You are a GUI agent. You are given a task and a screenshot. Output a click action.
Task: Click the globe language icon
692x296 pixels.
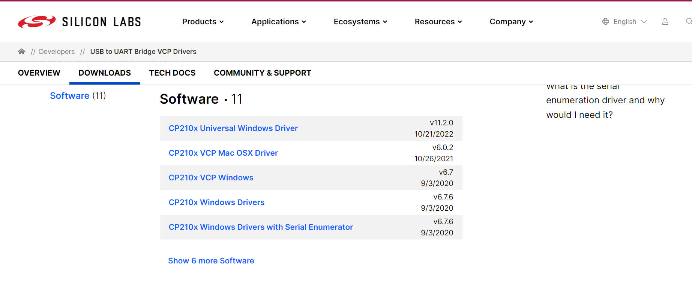tap(605, 22)
